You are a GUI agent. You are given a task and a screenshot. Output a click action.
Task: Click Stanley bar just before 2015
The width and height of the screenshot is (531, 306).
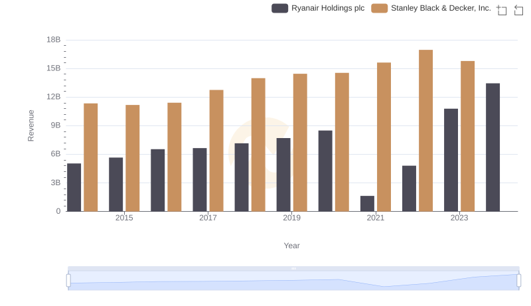(91, 157)
